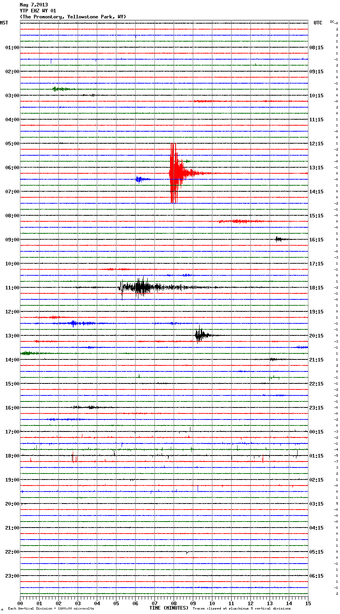
Task: Click the '13:15' UTC time label
Action: (316, 168)
